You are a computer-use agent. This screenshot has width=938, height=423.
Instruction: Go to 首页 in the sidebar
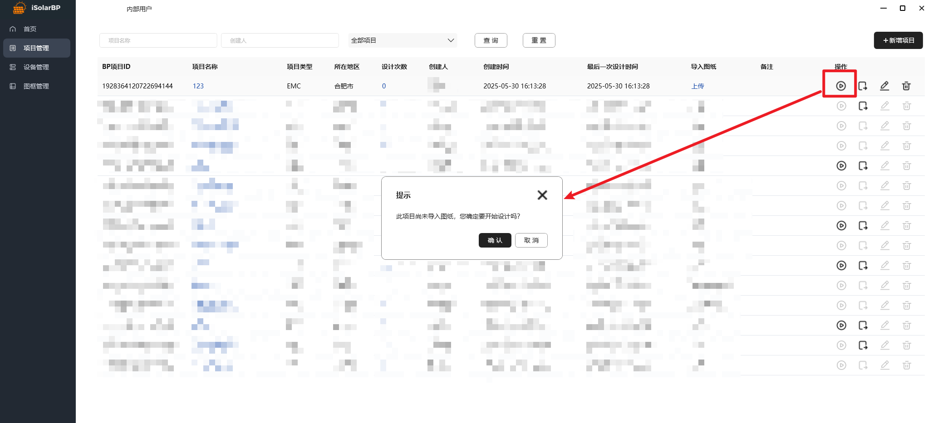coord(30,29)
